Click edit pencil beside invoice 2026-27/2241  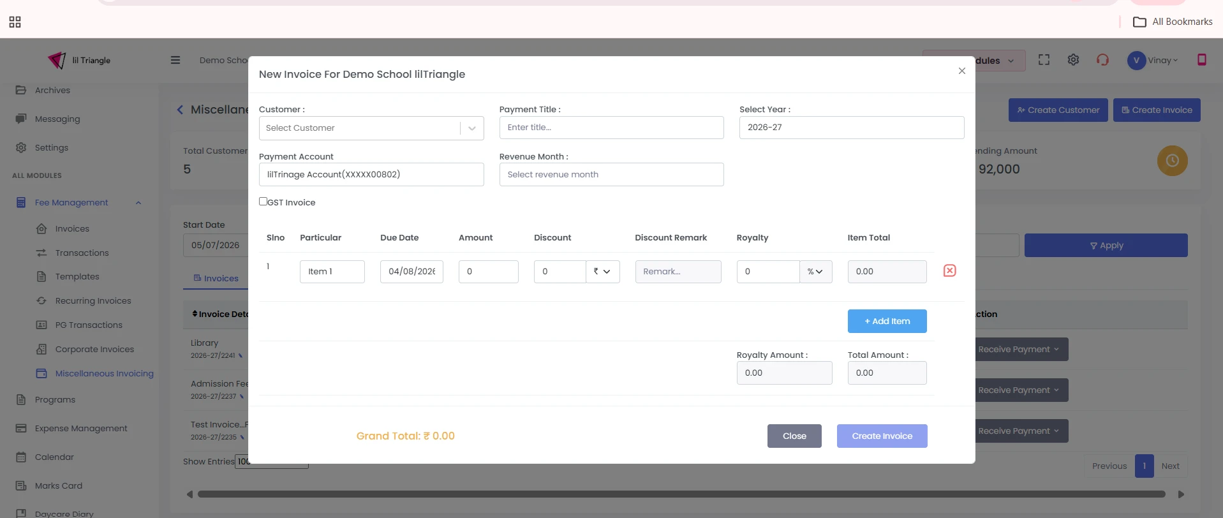click(241, 356)
